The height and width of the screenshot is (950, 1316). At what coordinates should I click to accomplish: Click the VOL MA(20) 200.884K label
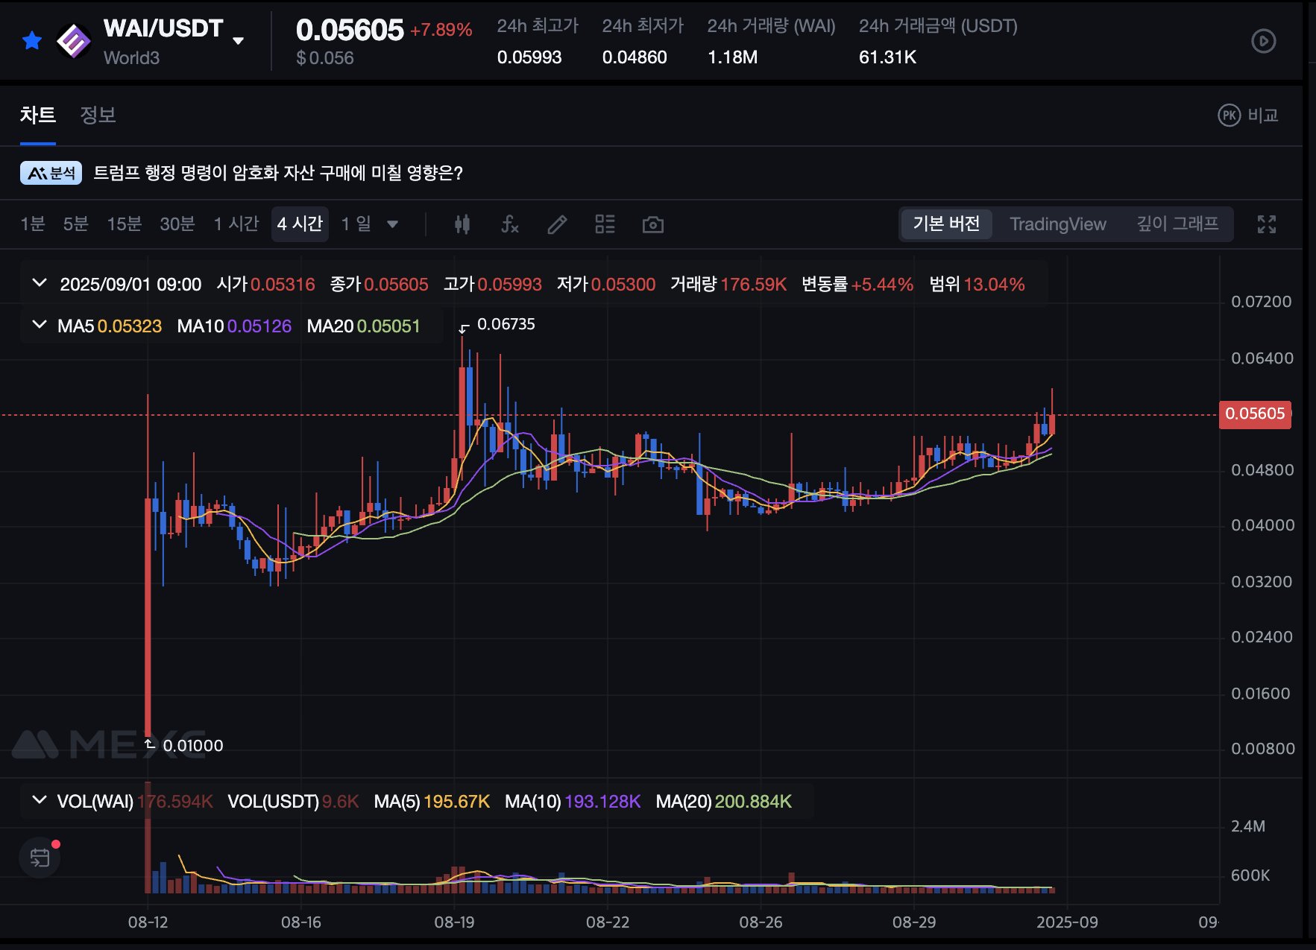(724, 802)
